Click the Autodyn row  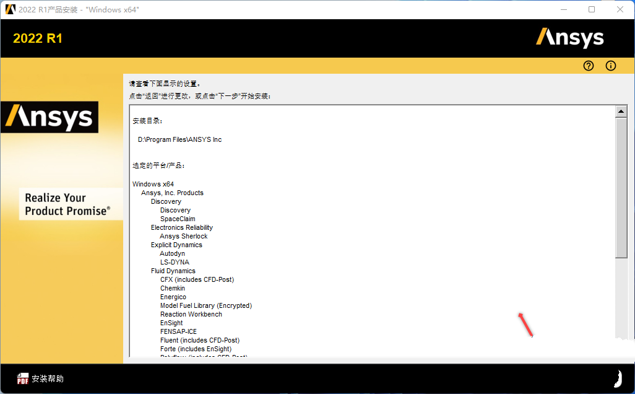172,254
